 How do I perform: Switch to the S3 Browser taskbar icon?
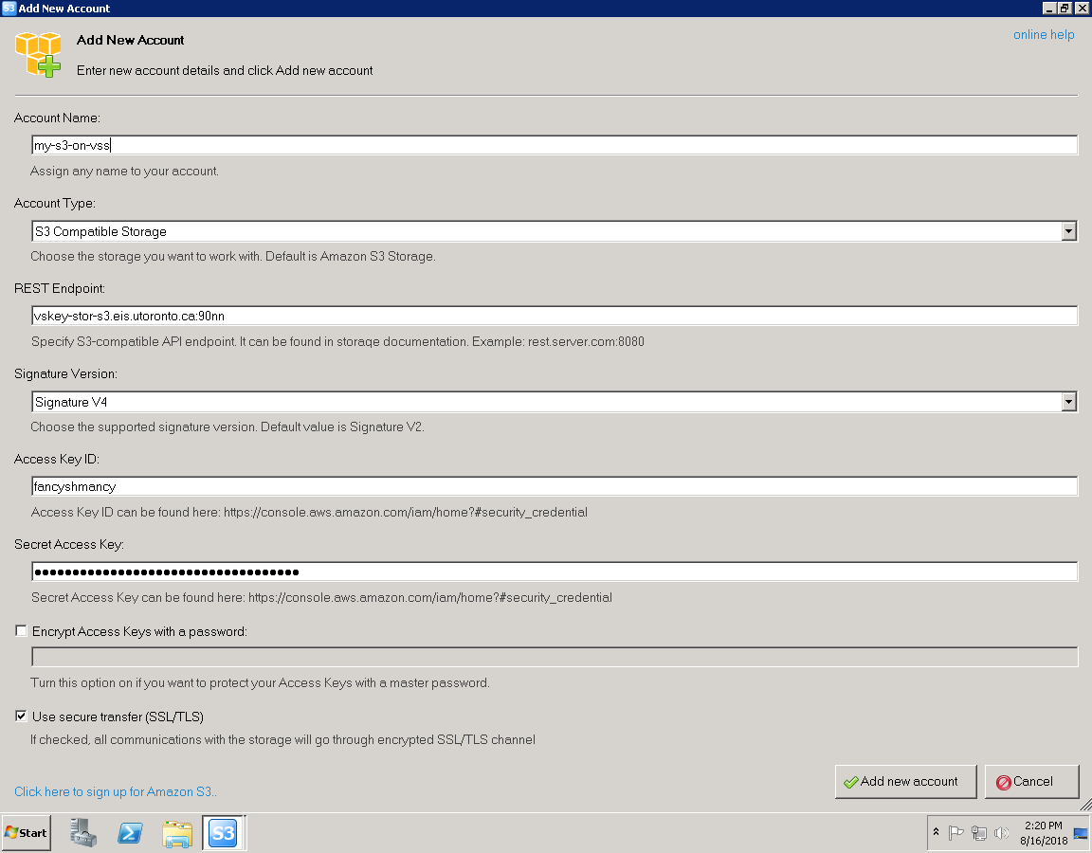tap(223, 832)
